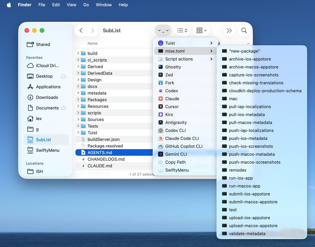Run capture-ios-screenshots task
The image size is (315, 247).
tap(262, 75)
